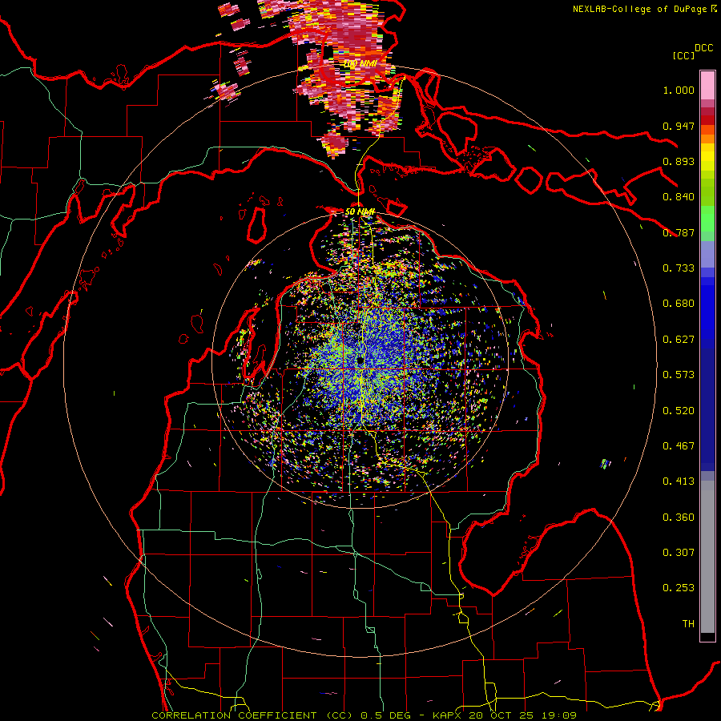This screenshot has height=721, width=721.
Task: Click the 0.840 legend value
Action: point(679,197)
